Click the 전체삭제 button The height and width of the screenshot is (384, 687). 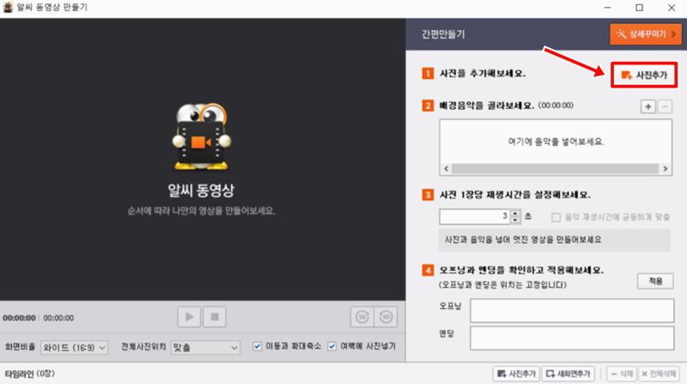659,374
